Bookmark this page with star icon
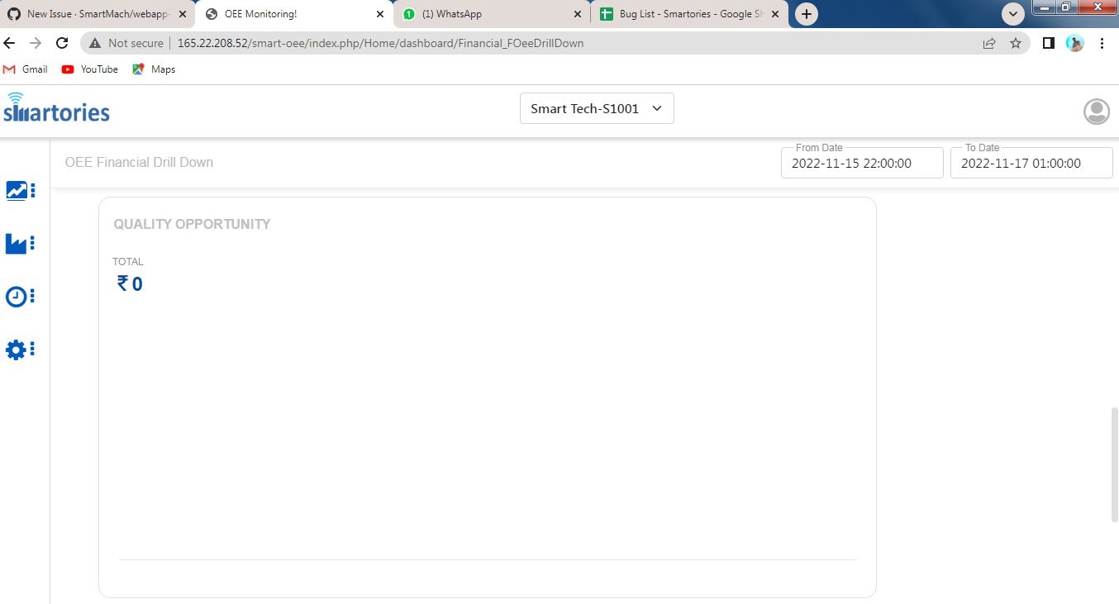The height and width of the screenshot is (604, 1119). [x=1016, y=43]
